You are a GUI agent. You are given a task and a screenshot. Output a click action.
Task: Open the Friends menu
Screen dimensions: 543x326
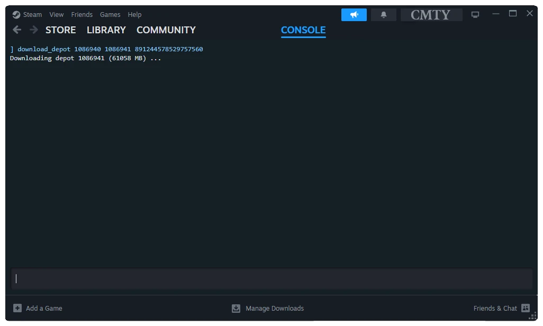coord(82,14)
